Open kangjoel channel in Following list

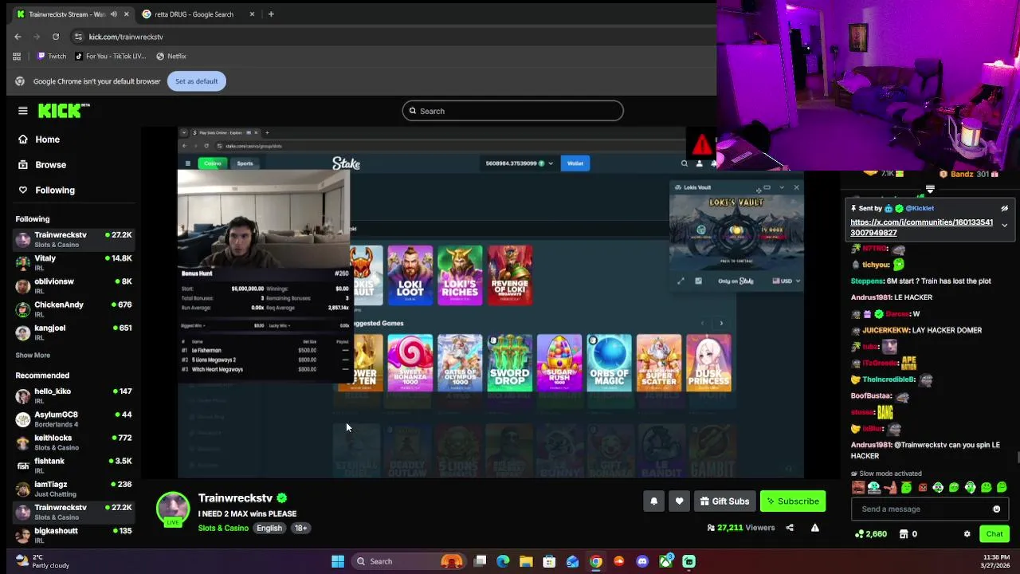[73, 332]
